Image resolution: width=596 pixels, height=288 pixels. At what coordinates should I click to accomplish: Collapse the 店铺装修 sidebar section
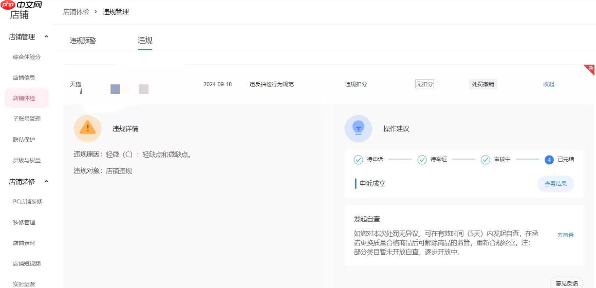(x=46, y=182)
